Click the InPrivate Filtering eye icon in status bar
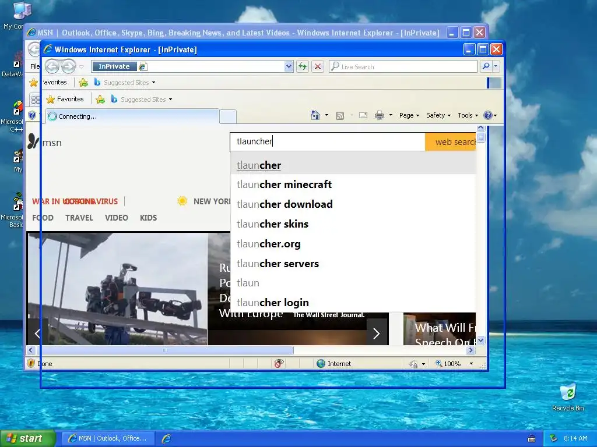The image size is (597, 447). tap(279, 364)
